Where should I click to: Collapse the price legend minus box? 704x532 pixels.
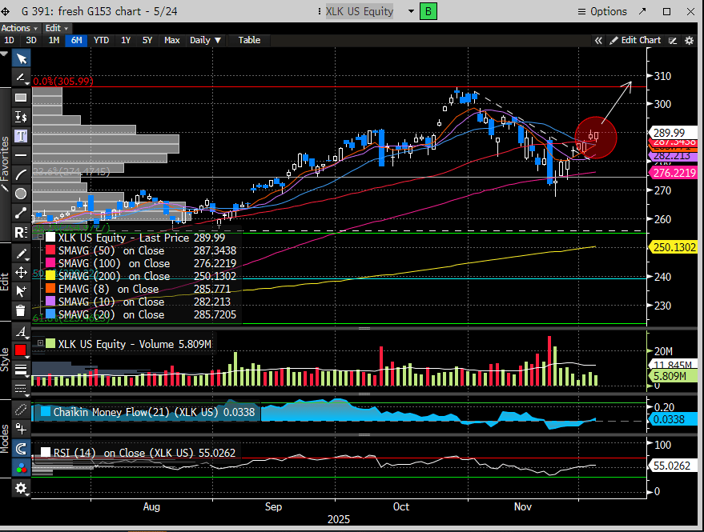click(x=40, y=236)
